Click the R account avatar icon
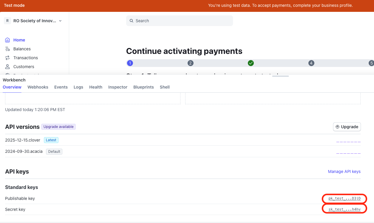The image size is (374, 223). [7, 21]
